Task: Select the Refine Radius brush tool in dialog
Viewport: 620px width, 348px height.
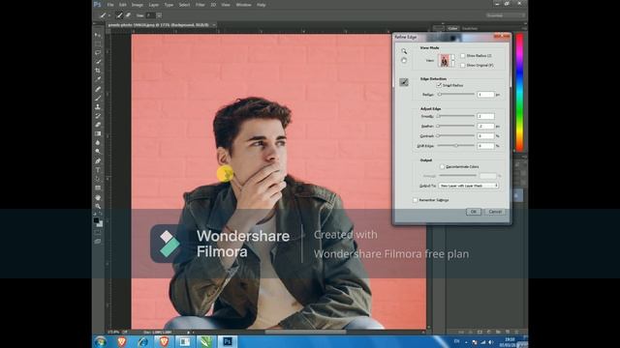Action: pyautogui.click(x=404, y=82)
